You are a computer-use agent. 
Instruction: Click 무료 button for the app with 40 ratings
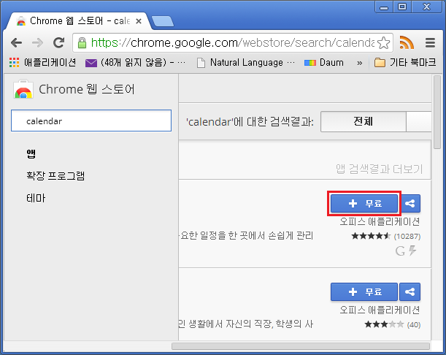[x=364, y=291]
